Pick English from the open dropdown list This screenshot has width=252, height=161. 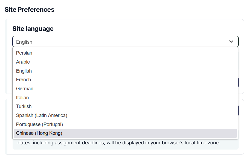click(x=125, y=71)
